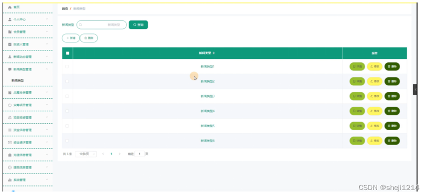
Task: Click 删除 for row 新闻类型3
Action: pyautogui.click(x=392, y=96)
